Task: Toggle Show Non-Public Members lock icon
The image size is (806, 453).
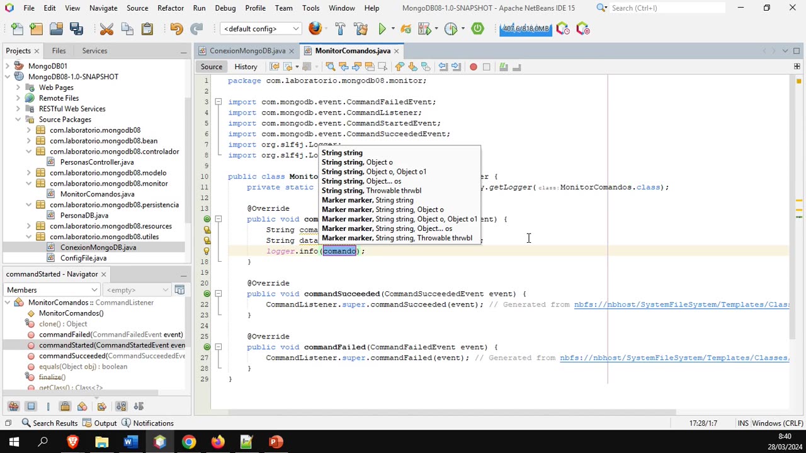Action: pyautogui.click(x=65, y=406)
